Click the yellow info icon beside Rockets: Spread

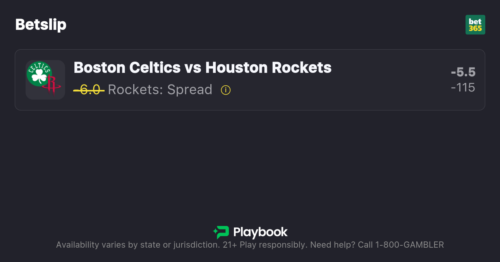[226, 90]
